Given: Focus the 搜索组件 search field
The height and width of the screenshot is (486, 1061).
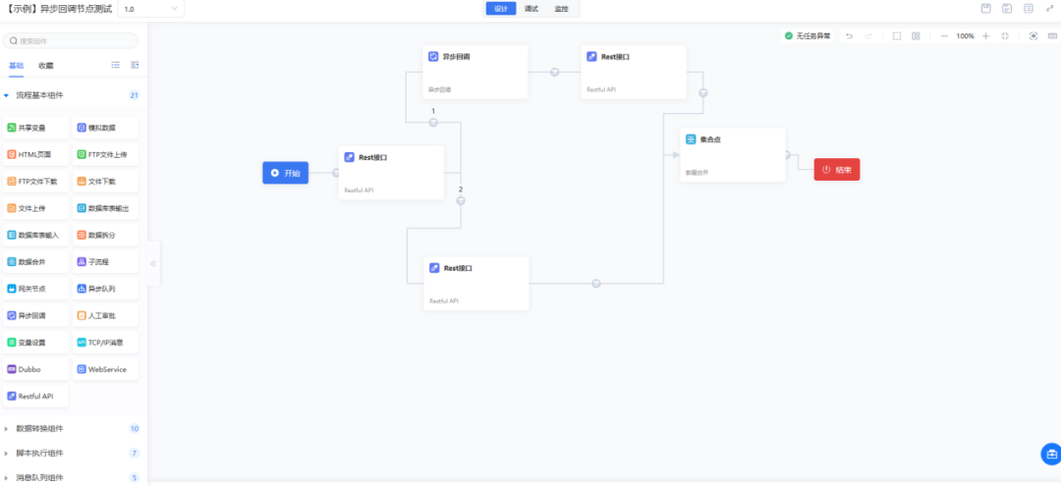Looking at the screenshot, I should pos(72,41).
